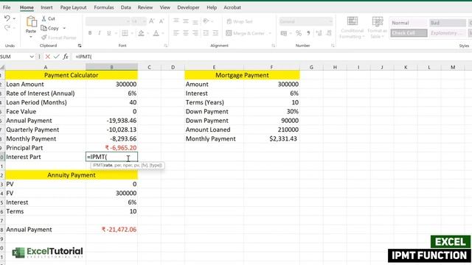Switch to the Data tab
Image resolution: width=472 pixels, height=265 pixels.
pyautogui.click(x=126, y=7)
